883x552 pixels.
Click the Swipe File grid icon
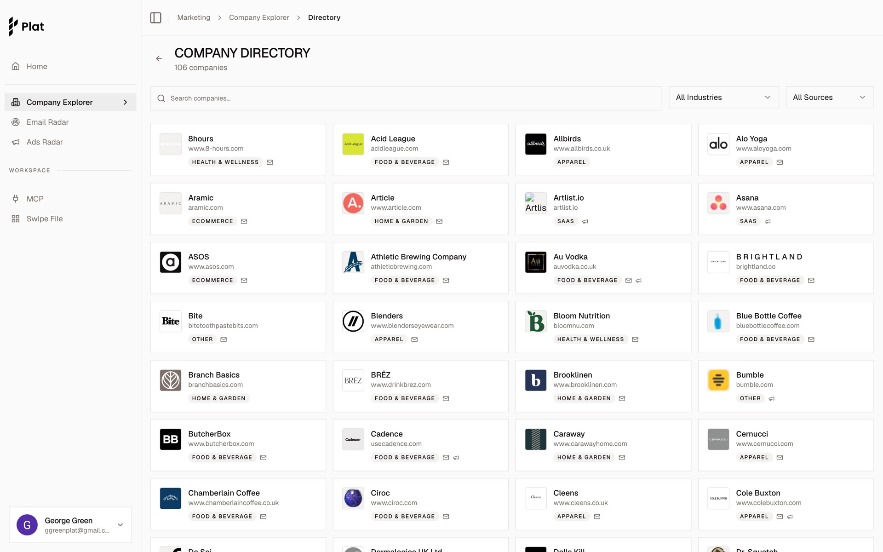[x=16, y=218]
